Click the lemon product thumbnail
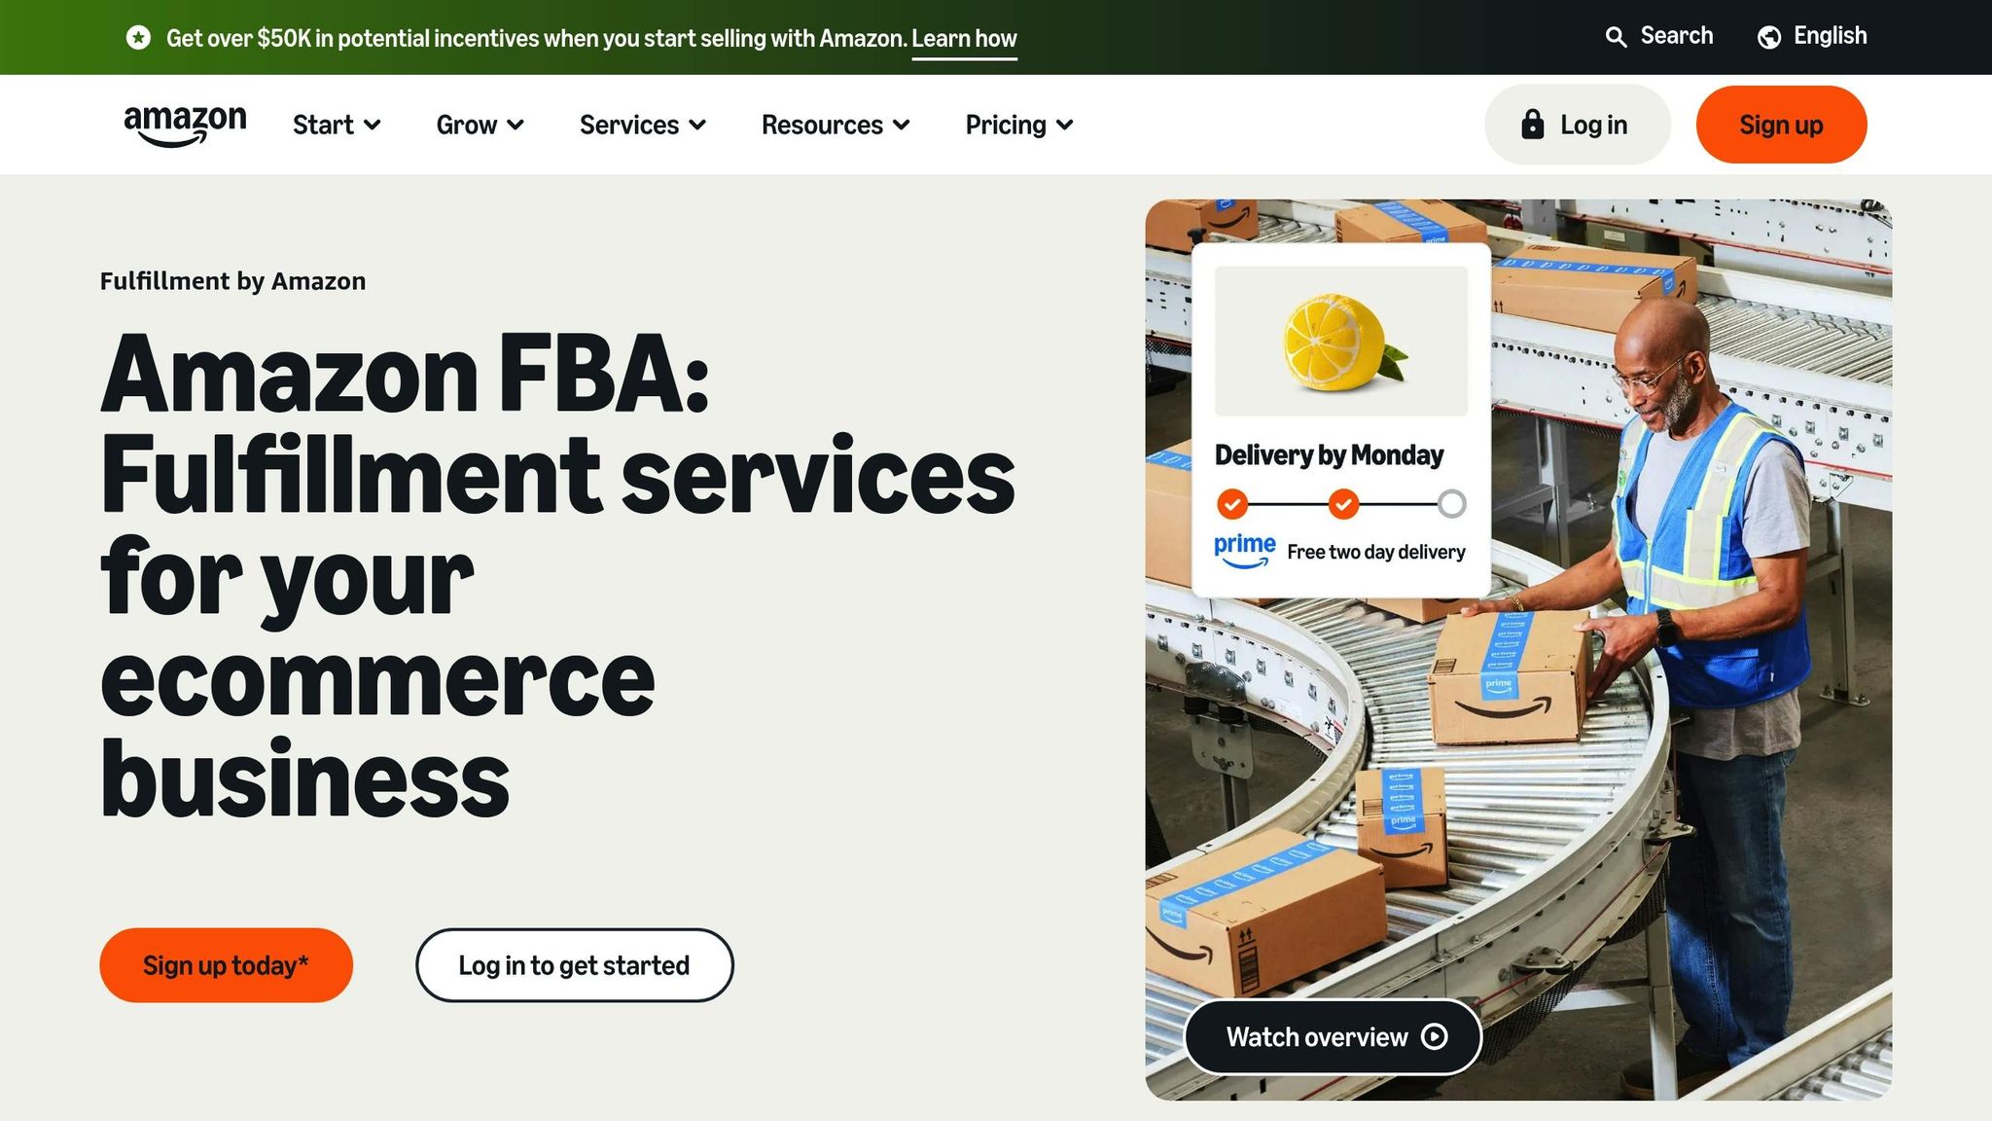1992x1121 pixels. [x=1340, y=342]
